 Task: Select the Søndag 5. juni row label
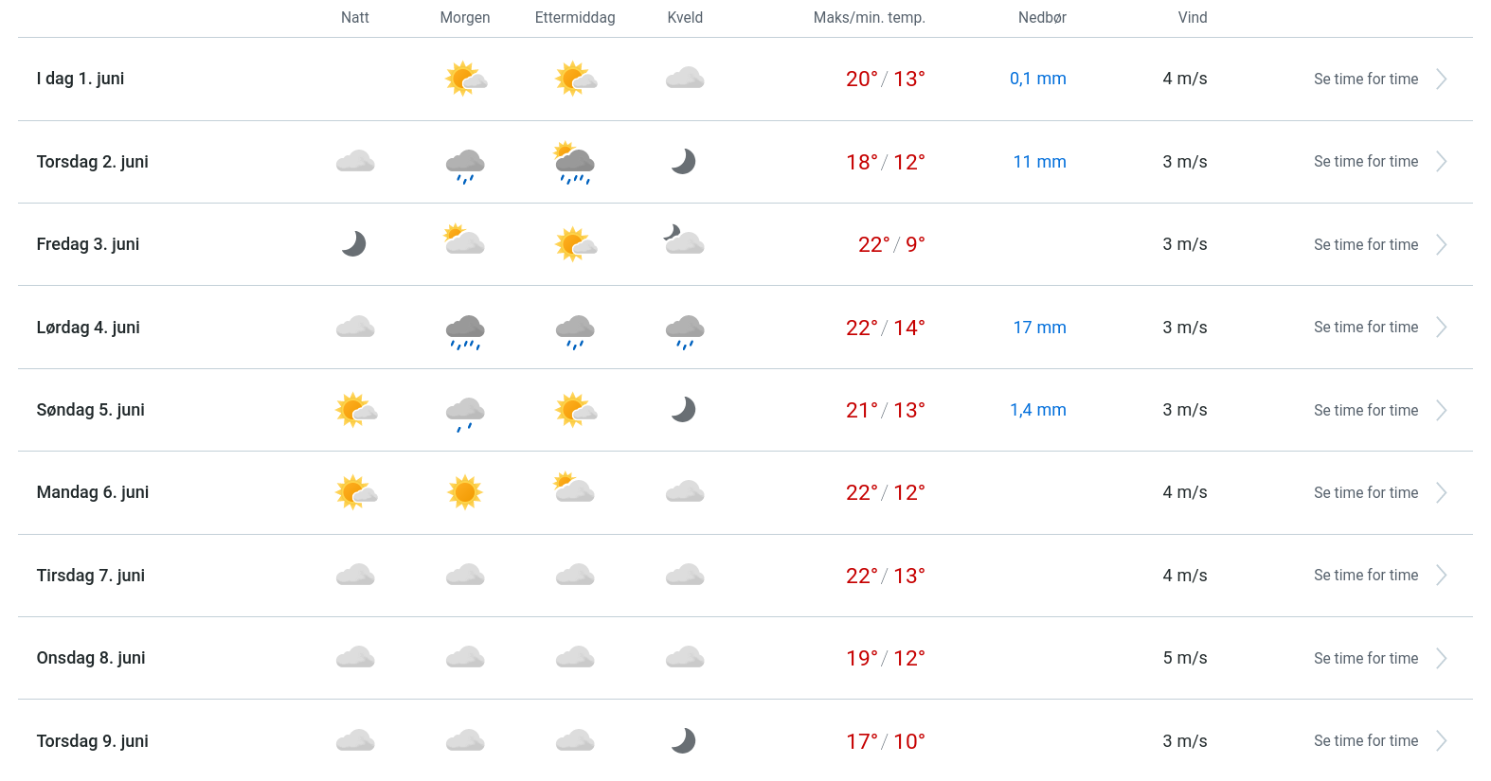point(91,410)
